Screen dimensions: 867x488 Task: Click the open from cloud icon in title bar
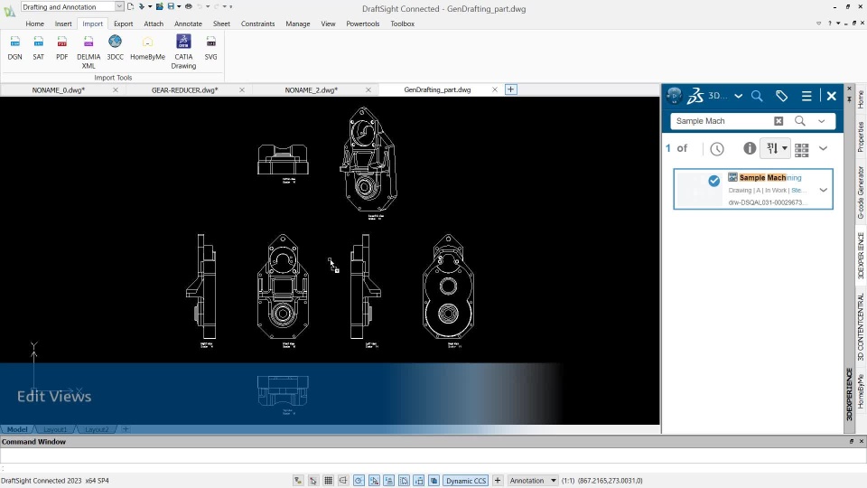coord(159,6)
